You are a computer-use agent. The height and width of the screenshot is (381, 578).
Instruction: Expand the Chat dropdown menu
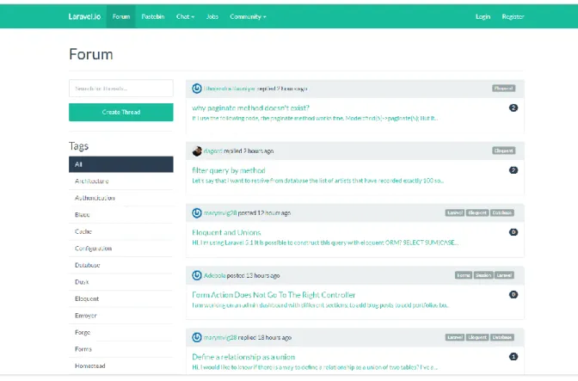(185, 16)
